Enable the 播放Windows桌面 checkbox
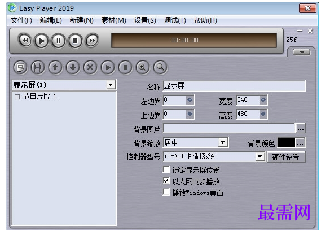 166,192
